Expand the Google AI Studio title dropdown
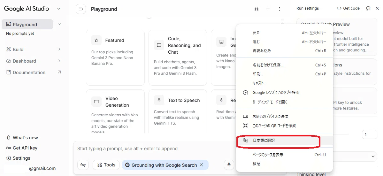 point(59,9)
